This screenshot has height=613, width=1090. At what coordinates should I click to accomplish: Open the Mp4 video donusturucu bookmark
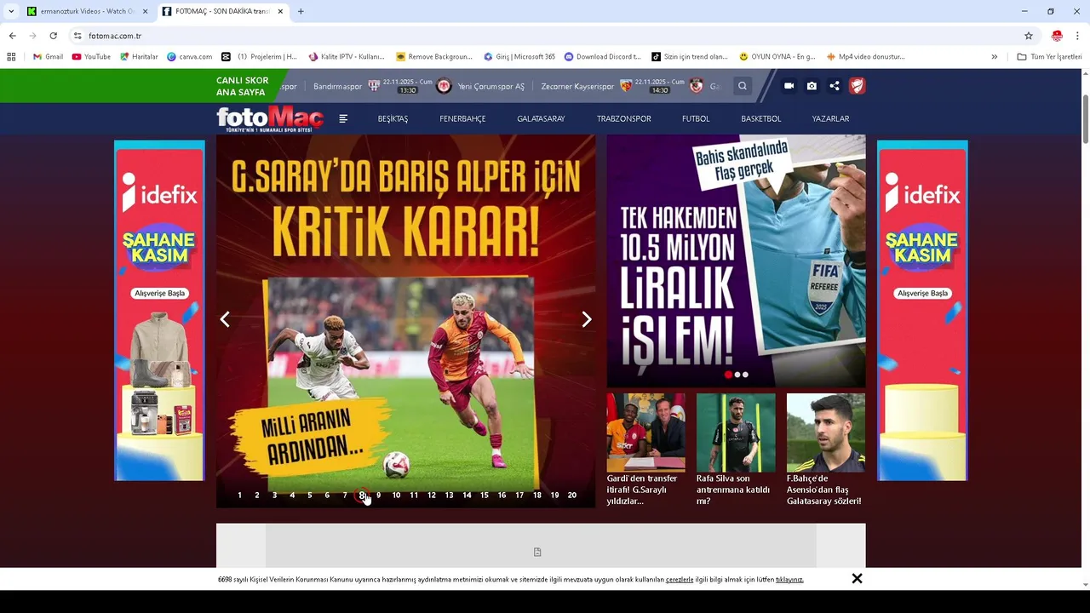coord(866,57)
